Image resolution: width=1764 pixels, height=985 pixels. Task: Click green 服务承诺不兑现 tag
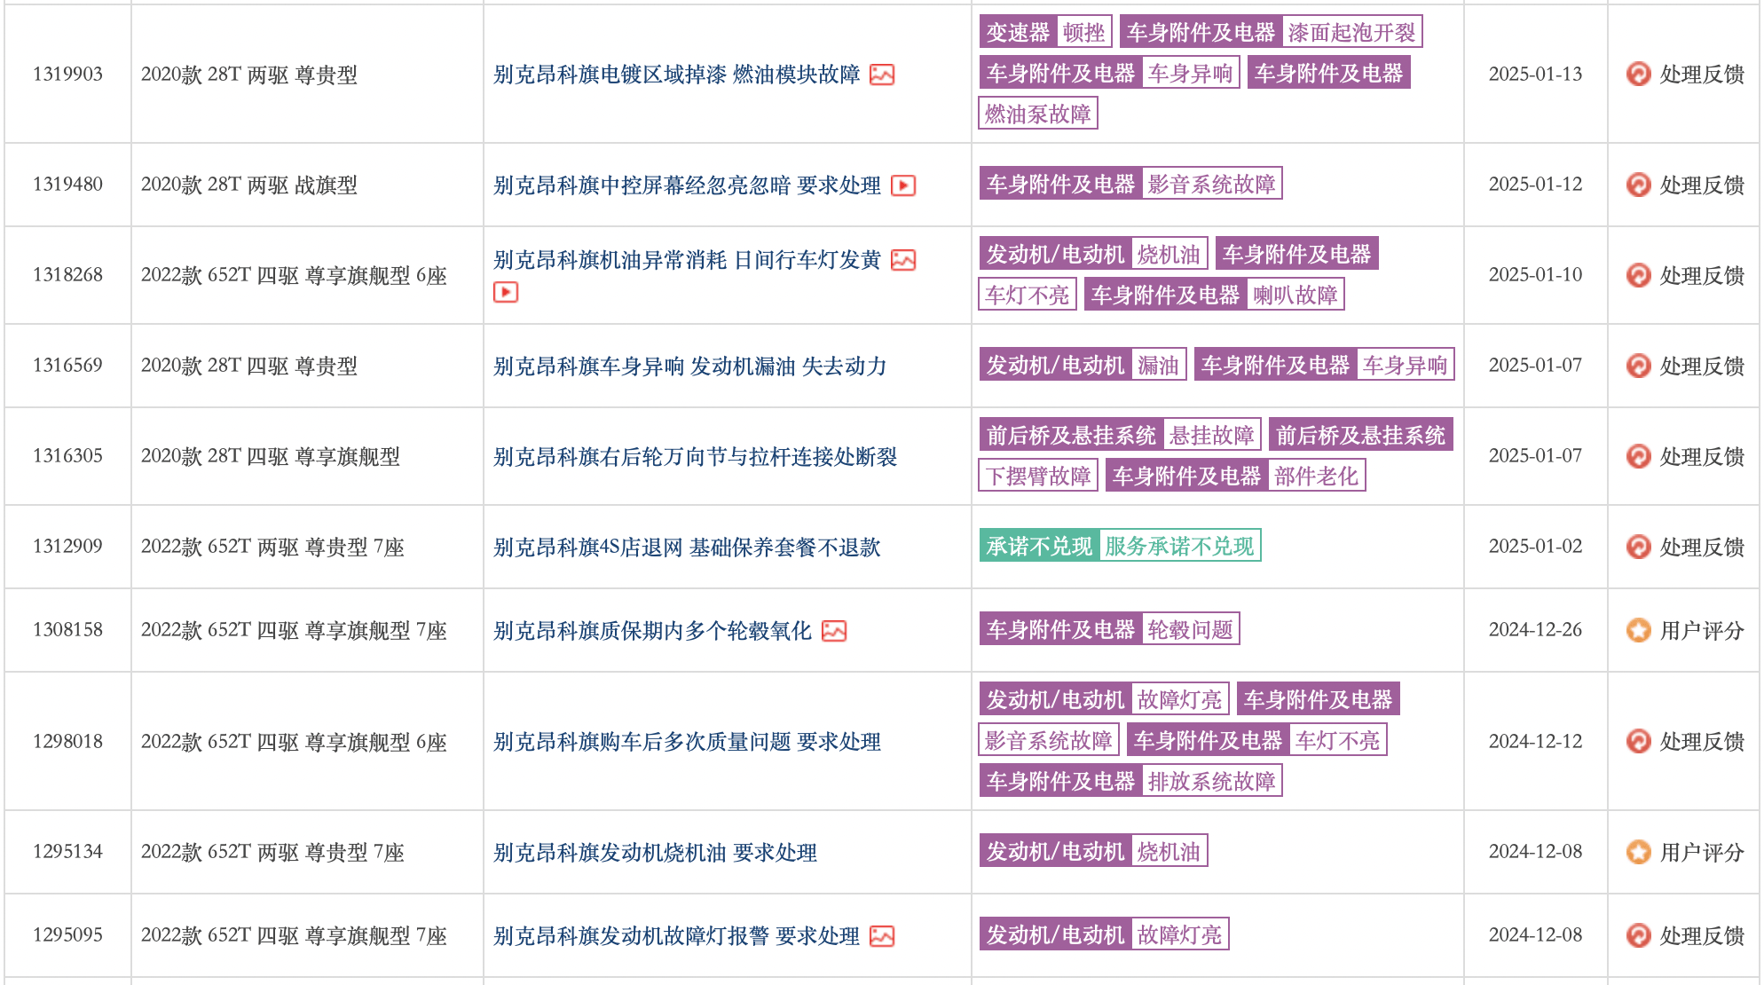(x=1179, y=547)
